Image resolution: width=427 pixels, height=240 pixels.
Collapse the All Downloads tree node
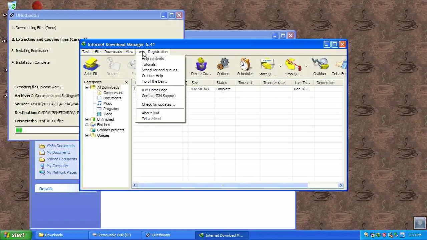point(87,87)
